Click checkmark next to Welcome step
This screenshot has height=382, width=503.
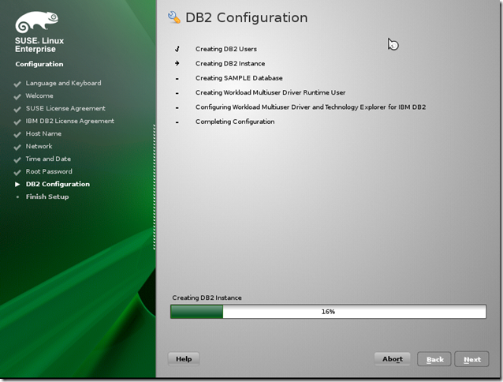coord(17,96)
